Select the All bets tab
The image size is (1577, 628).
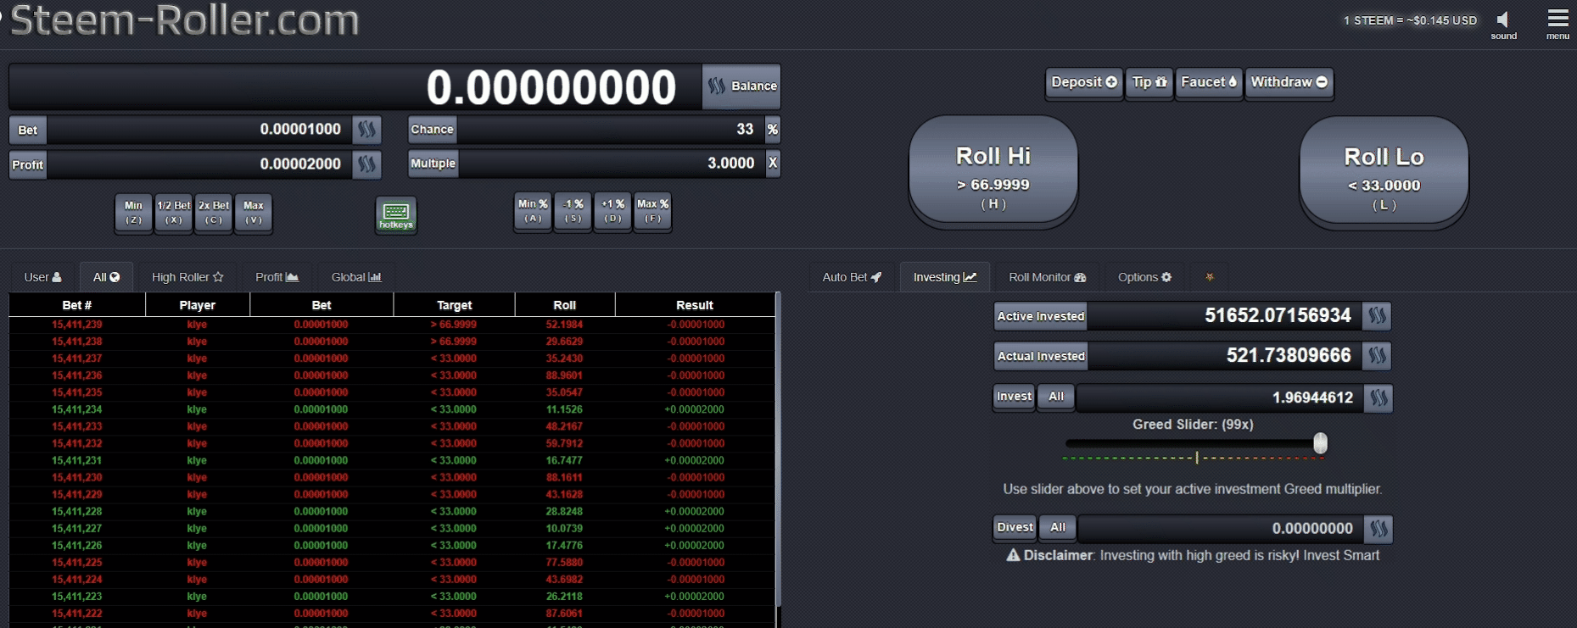106,277
